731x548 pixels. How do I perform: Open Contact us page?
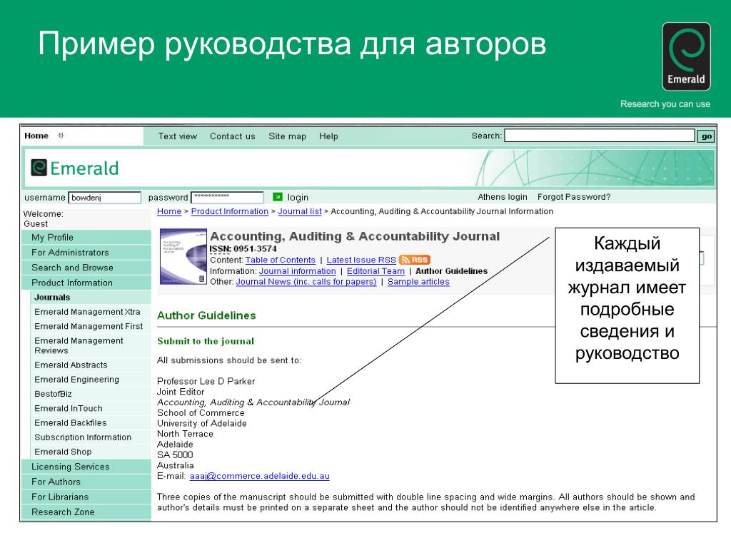pos(233,136)
